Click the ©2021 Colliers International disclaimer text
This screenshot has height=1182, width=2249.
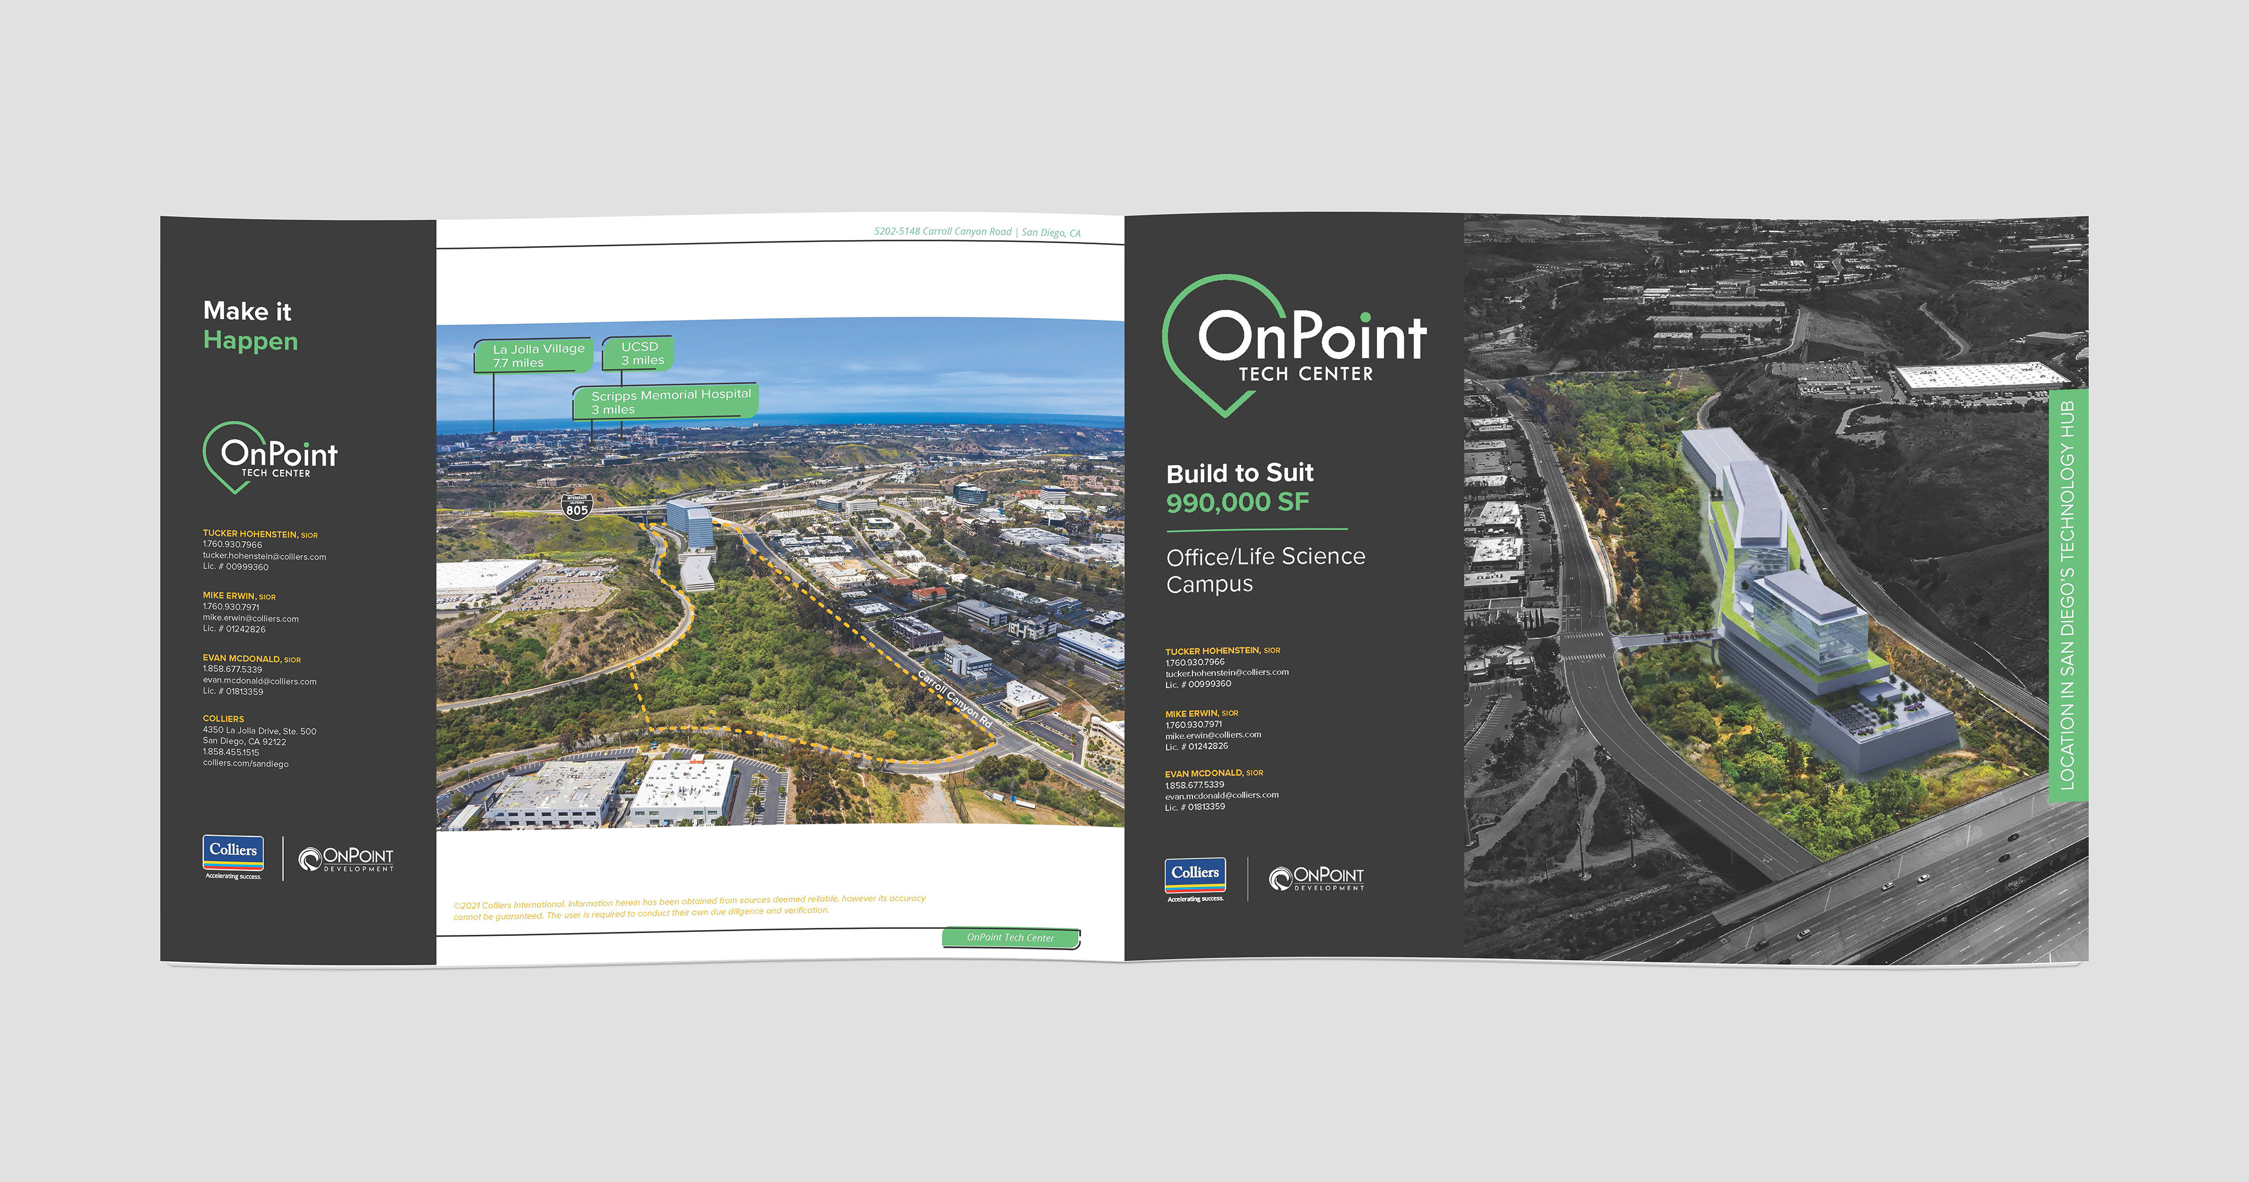tap(689, 906)
